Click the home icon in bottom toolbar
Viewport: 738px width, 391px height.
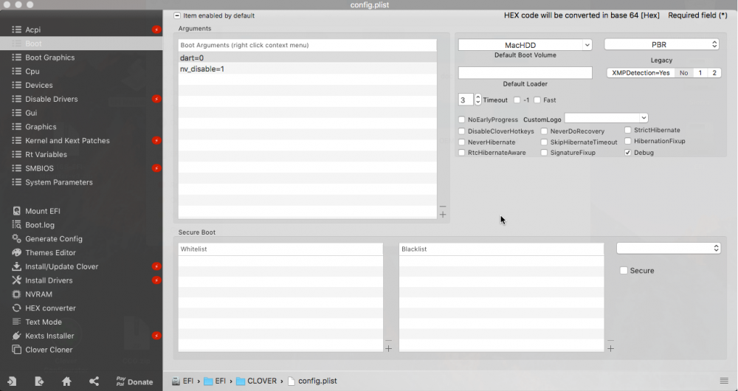[66, 381]
